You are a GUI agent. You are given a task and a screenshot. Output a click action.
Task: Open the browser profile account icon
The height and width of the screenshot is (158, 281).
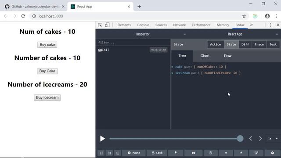267,16
